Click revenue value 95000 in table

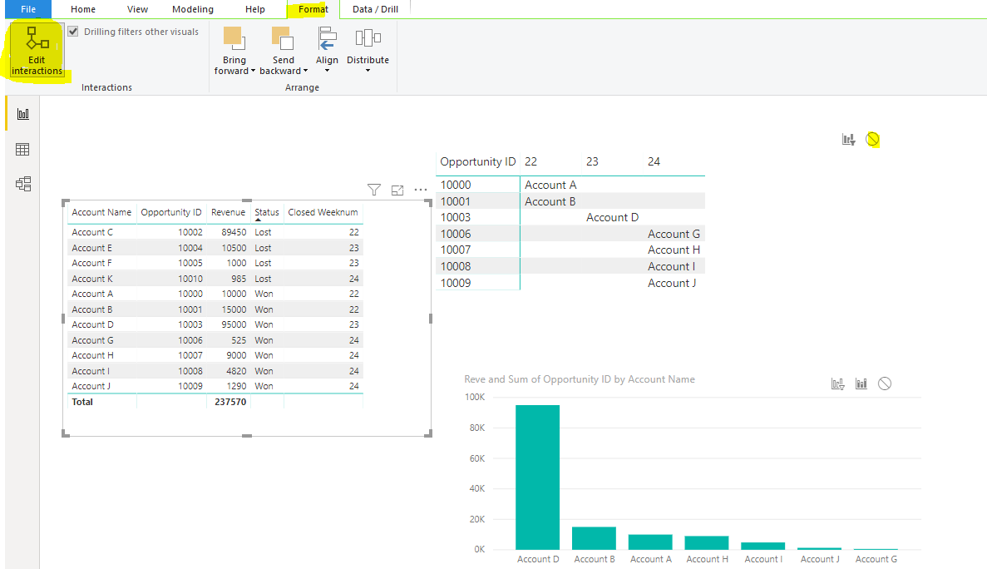(234, 324)
